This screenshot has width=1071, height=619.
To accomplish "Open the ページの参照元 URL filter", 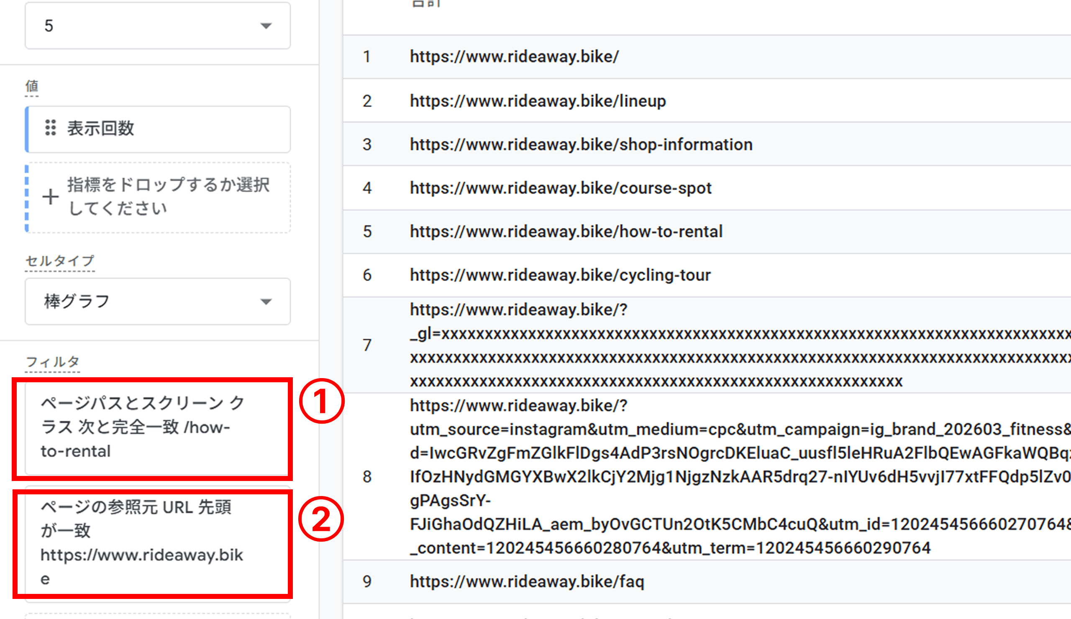I will (158, 544).
